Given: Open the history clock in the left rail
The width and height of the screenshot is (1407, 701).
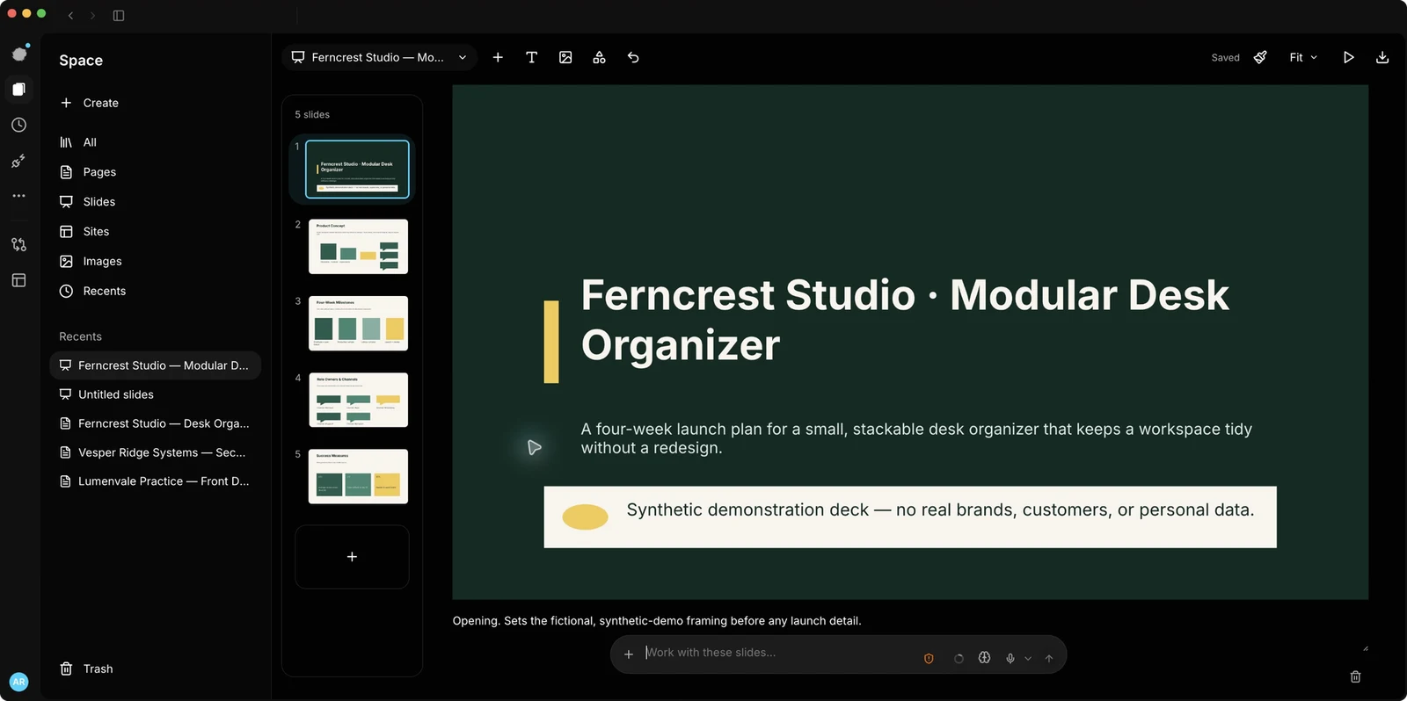Looking at the screenshot, I should pos(18,125).
